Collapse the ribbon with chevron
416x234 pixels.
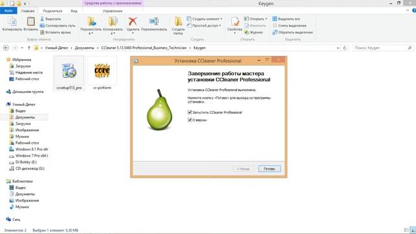coord(408,10)
